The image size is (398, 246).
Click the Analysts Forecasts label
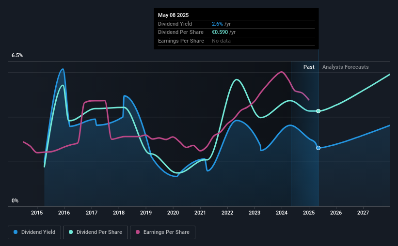tap(346, 67)
